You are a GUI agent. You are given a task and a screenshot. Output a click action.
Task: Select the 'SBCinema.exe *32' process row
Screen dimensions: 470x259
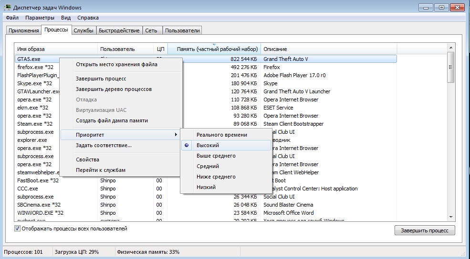click(x=206, y=205)
